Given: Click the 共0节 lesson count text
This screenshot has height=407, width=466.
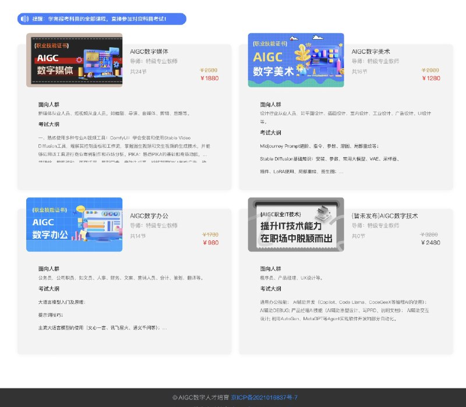Looking at the screenshot, I should click(x=358, y=236).
